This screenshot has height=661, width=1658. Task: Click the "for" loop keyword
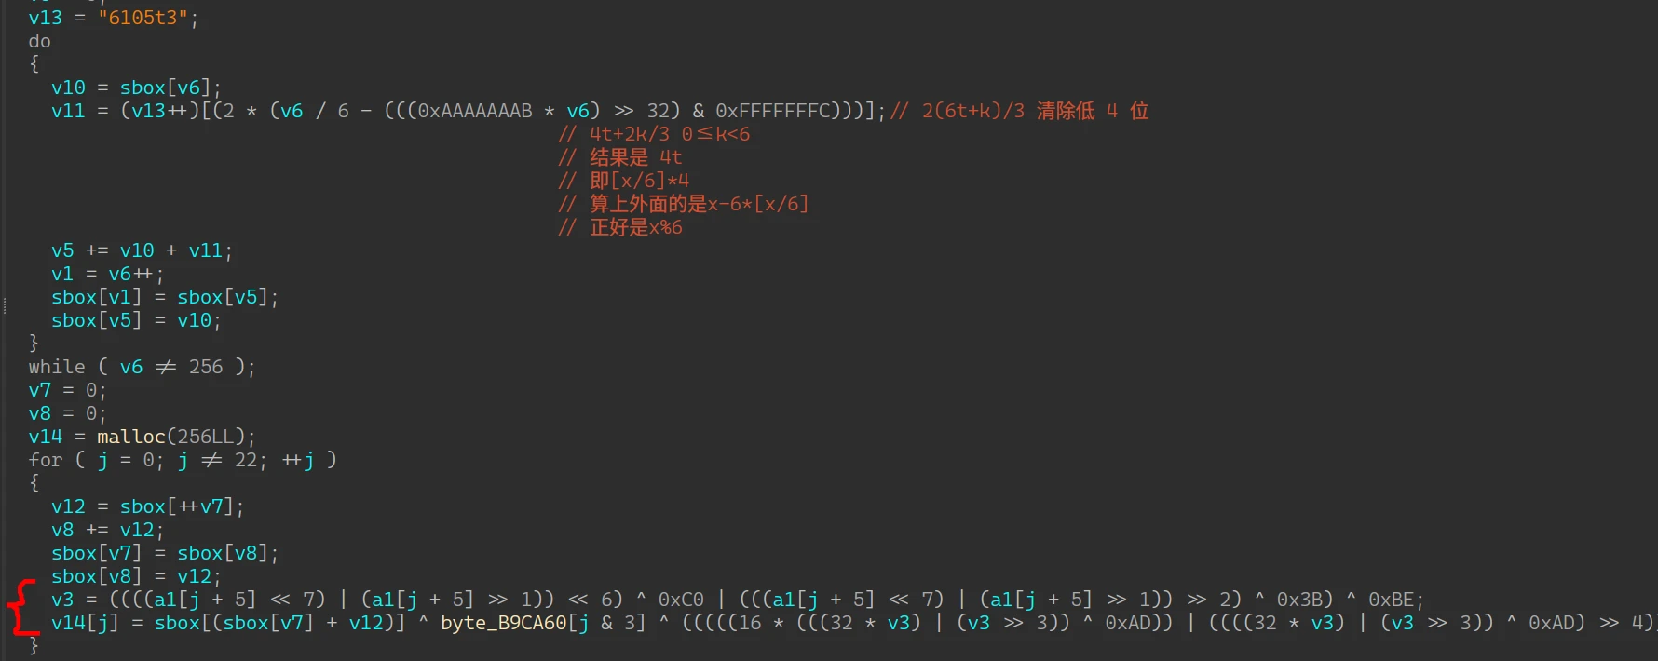pyautogui.click(x=45, y=460)
